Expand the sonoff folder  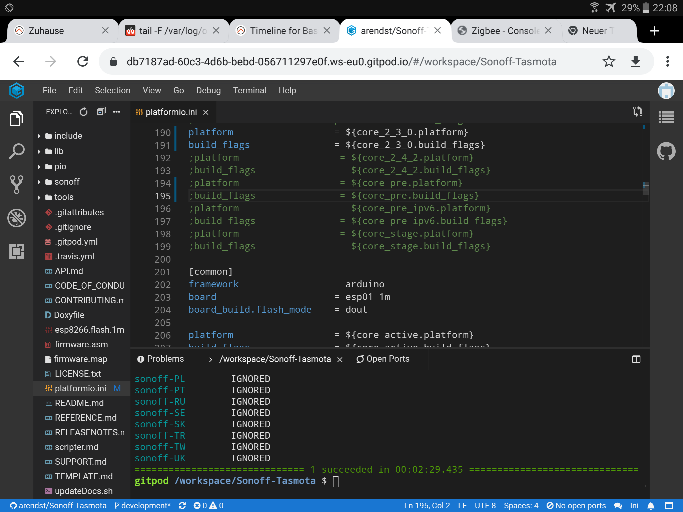[67, 182]
